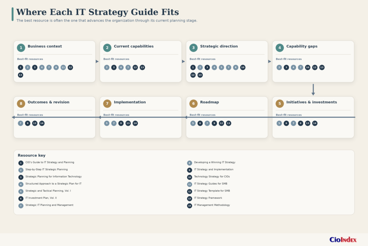The width and height of the screenshot is (368, 246).
Task: Click the stage 5 badge beside Initiatives & investments
Action: [x=280, y=104]
